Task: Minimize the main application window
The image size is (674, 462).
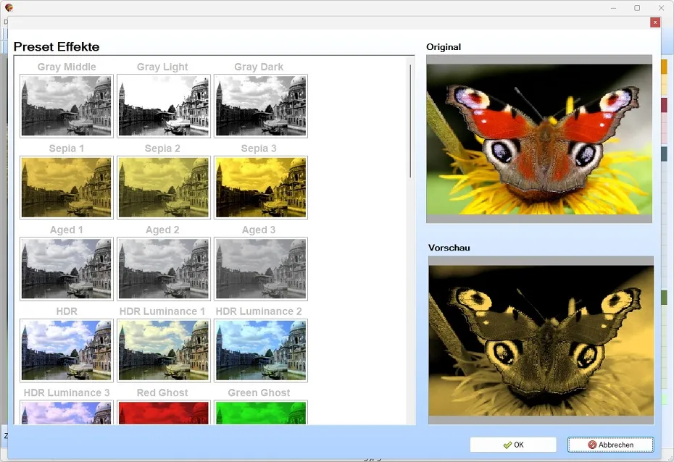Action: 613,8
